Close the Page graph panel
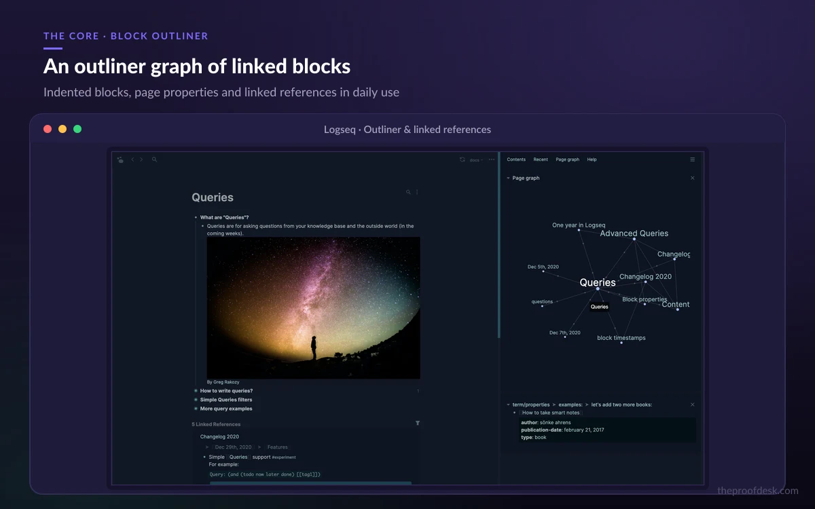This screenshot has height=509, width=815. coord(693,178)
